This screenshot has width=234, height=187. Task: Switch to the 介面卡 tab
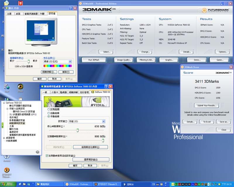(55, 92)
